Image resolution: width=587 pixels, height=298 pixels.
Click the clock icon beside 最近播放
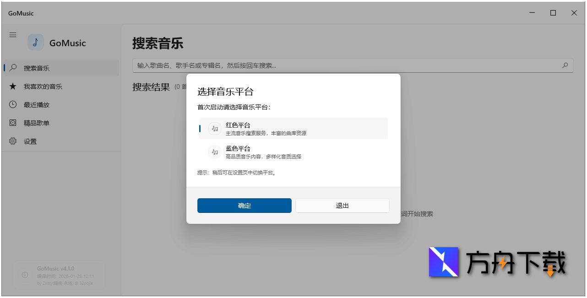click(13, 104)
